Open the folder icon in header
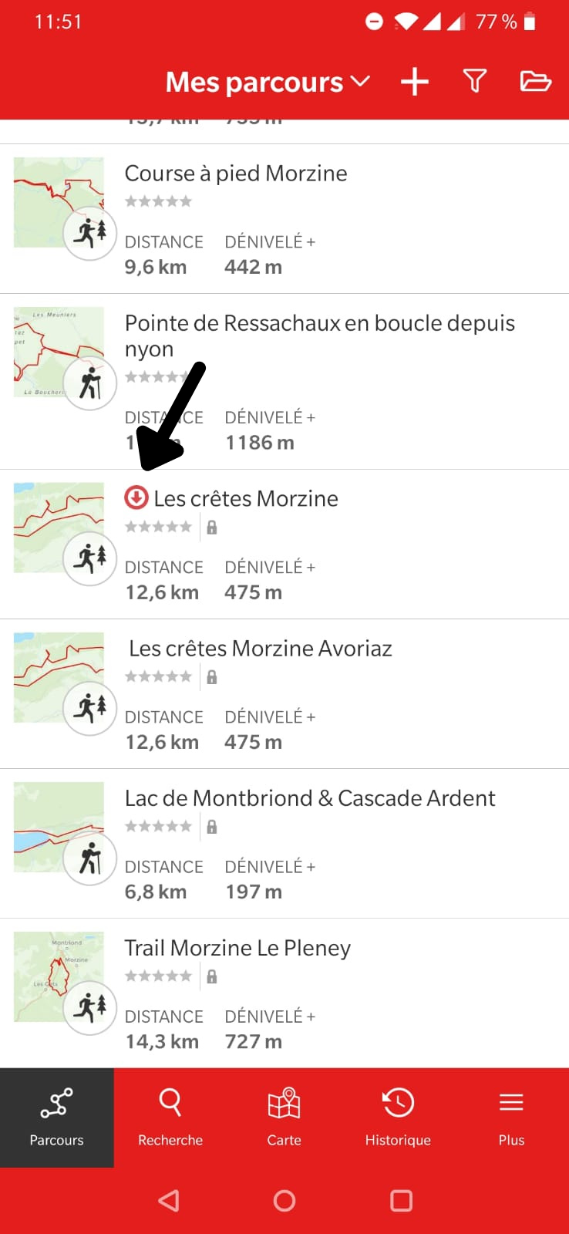The width and height of the screenshot is (569, 1234). (x=535, y=81)
